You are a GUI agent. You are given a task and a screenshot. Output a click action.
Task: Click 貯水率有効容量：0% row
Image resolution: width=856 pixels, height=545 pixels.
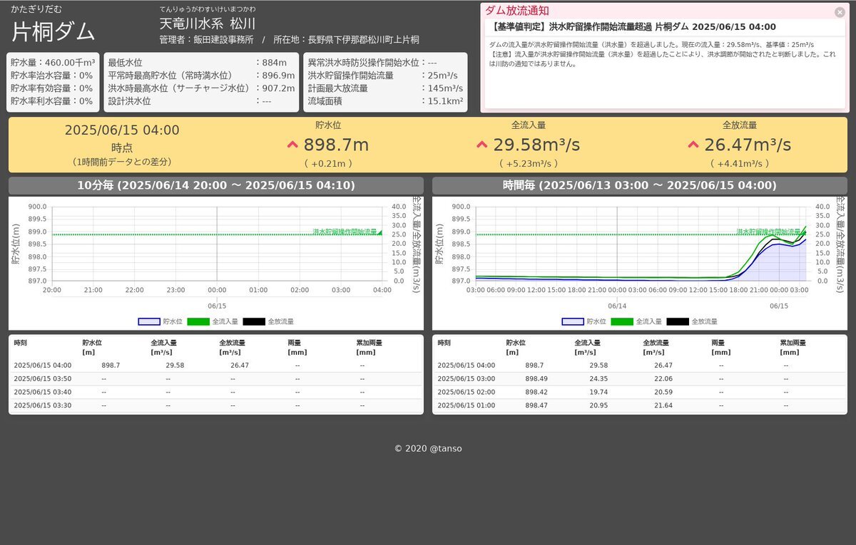tap(52, 88)
